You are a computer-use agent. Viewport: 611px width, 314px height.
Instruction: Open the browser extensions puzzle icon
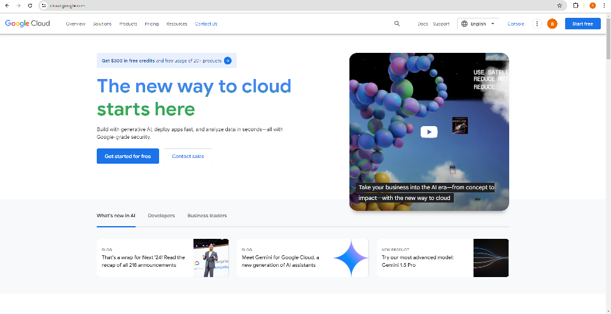pos(576,6)
